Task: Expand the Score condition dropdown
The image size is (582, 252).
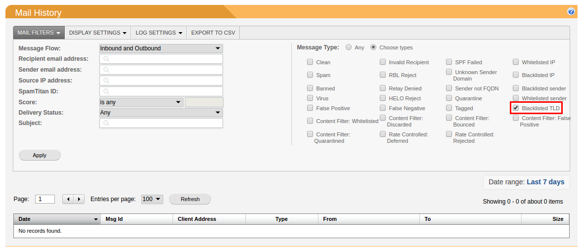Action: coord(141,102)
